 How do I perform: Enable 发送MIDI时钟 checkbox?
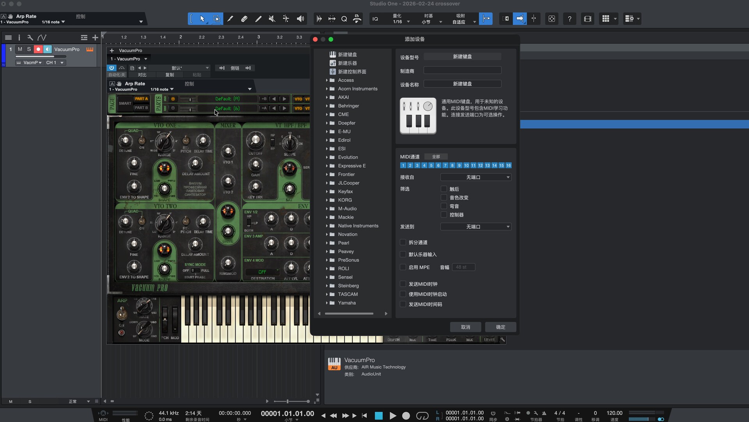403,284
